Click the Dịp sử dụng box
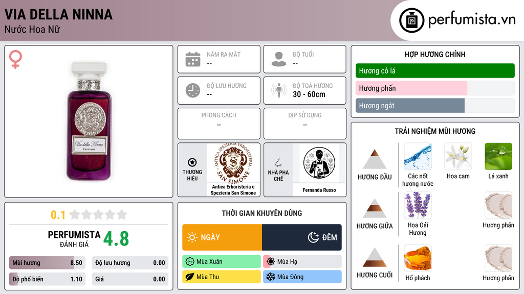The width and height of the screenshot is (524, 294). click(305, 124)
